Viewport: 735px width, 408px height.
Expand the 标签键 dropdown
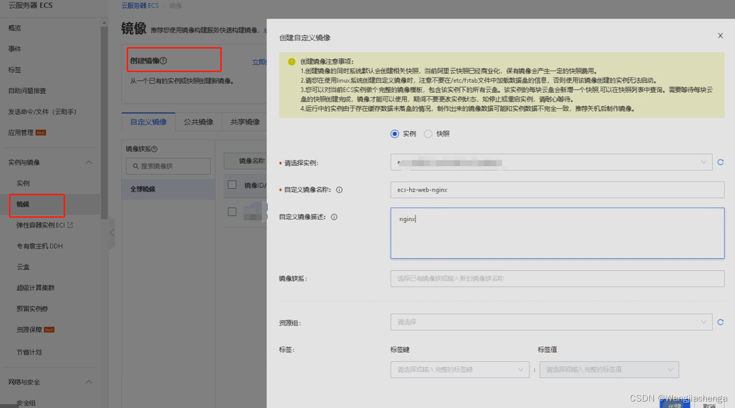tap(460, 369)
